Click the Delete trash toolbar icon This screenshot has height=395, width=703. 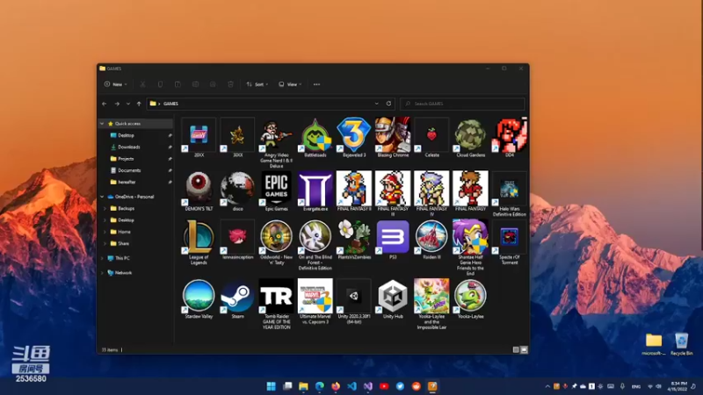(230, 84)
